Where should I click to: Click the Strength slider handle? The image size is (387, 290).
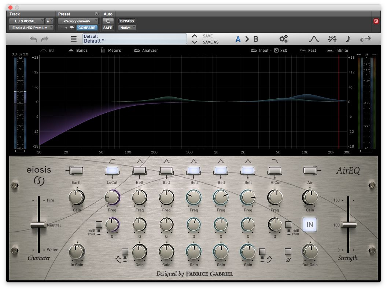[x=348, y=225]
